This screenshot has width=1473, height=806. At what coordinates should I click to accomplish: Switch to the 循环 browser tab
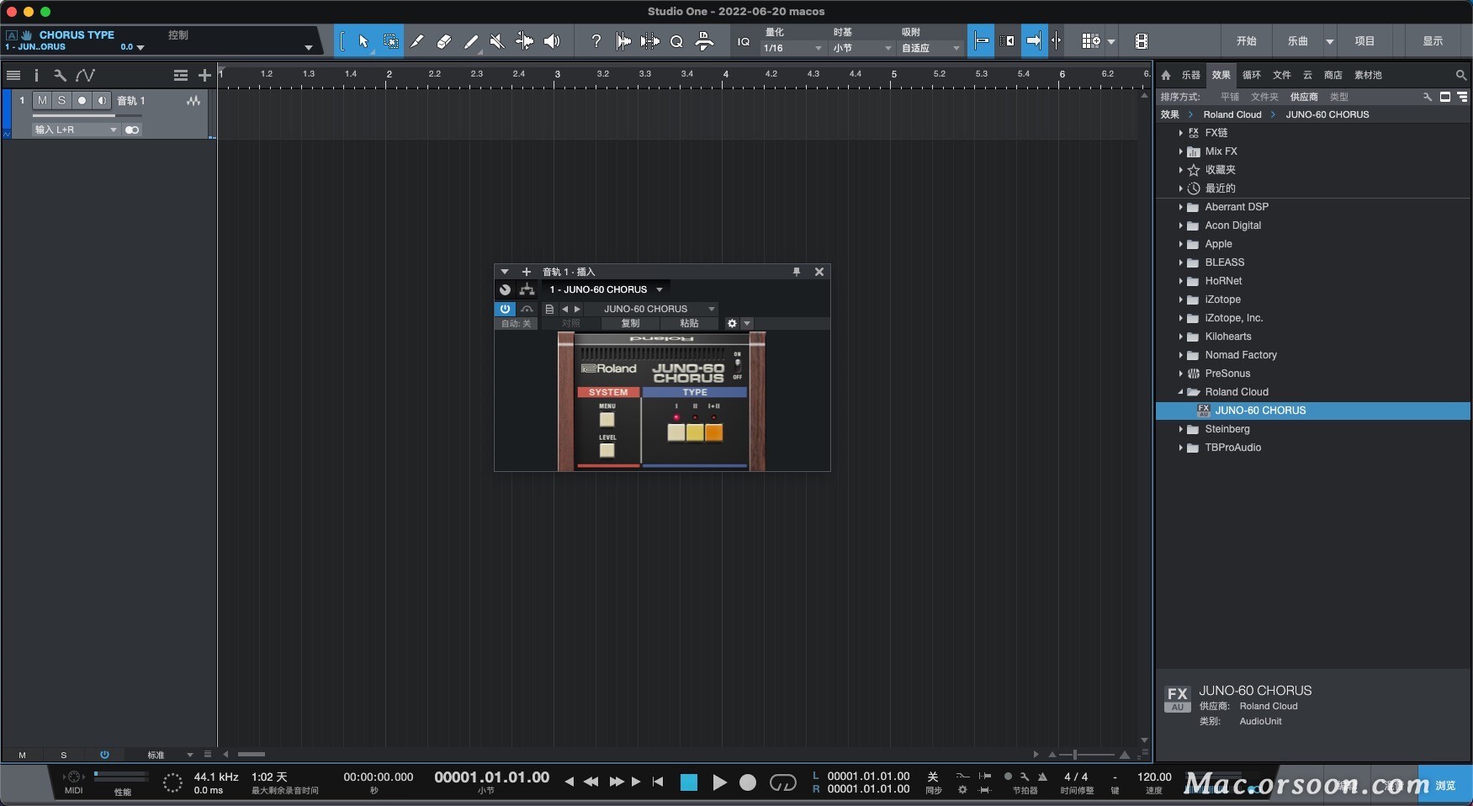coord(1252,75)
